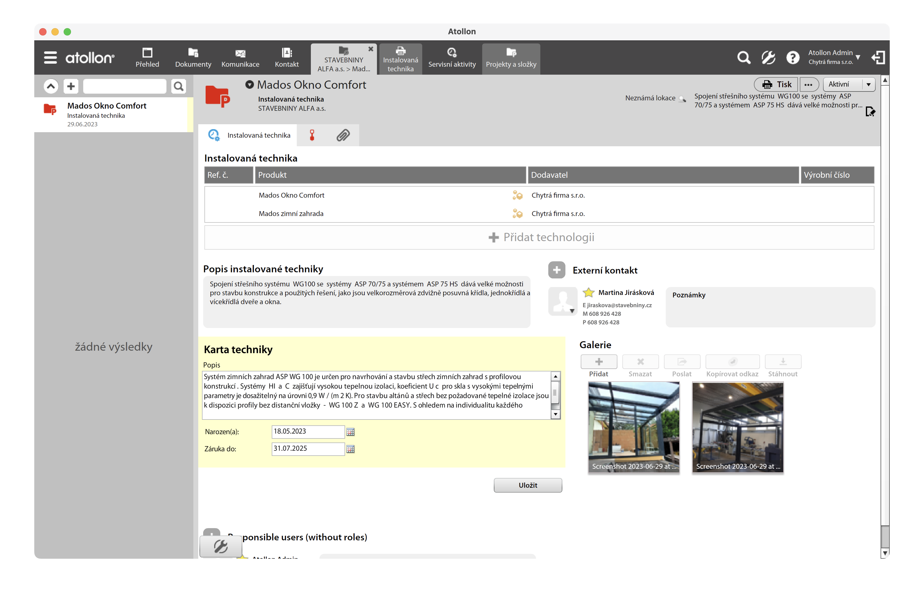Open calendar picker for Záruka do

pyautogui.click(x=350, y=449)
